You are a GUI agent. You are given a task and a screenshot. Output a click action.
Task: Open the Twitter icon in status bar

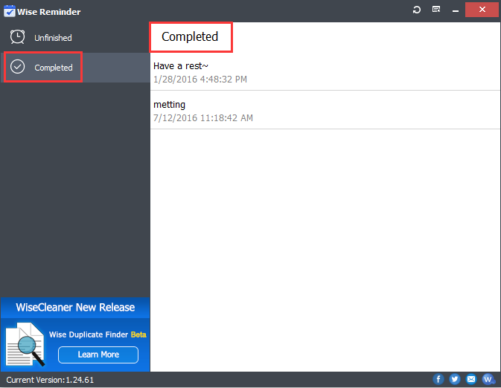coord(454,379)
